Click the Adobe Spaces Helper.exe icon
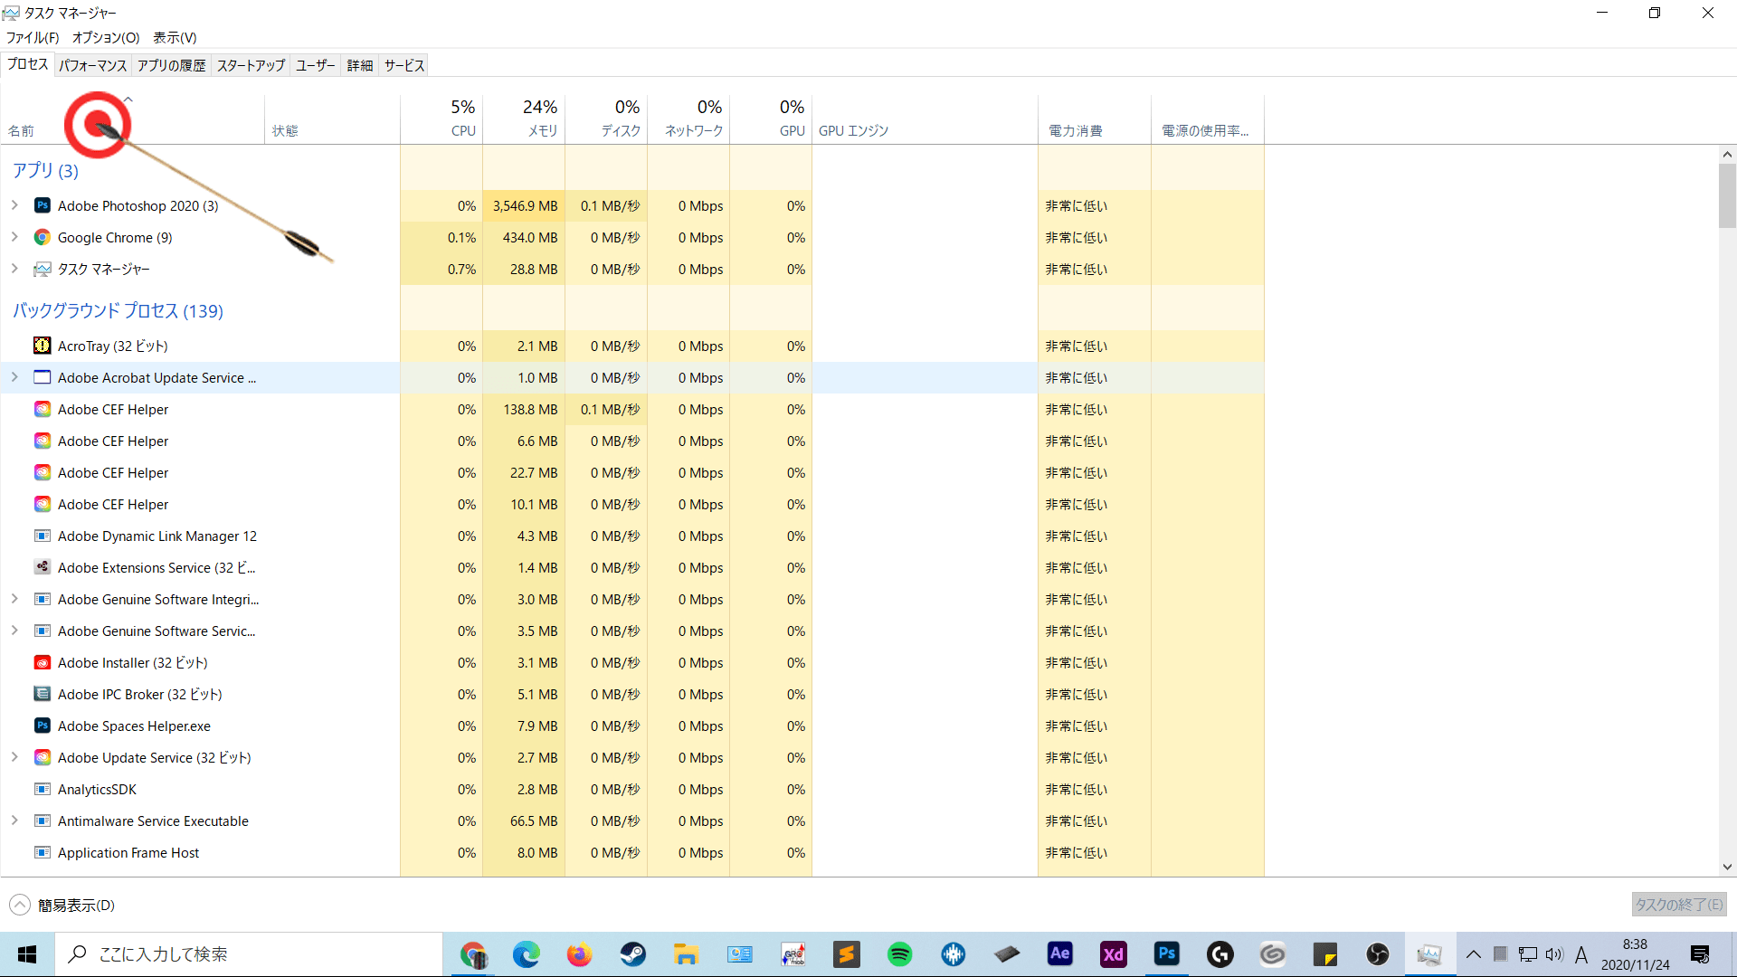The image size is (1737, 977). (x=43, y=726)
